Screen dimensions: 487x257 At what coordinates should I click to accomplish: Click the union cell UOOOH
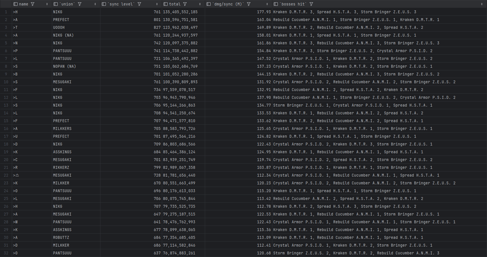[59, 27]
